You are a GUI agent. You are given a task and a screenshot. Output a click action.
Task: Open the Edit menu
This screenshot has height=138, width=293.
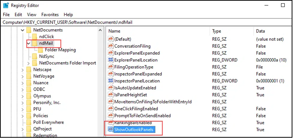[18, 15]
